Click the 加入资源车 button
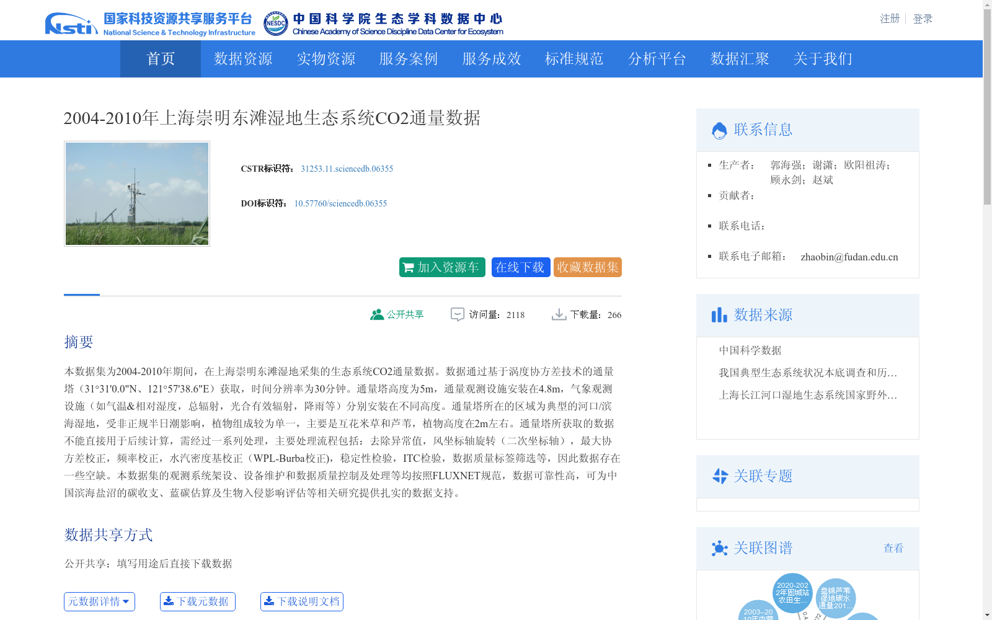 (442, 267)
